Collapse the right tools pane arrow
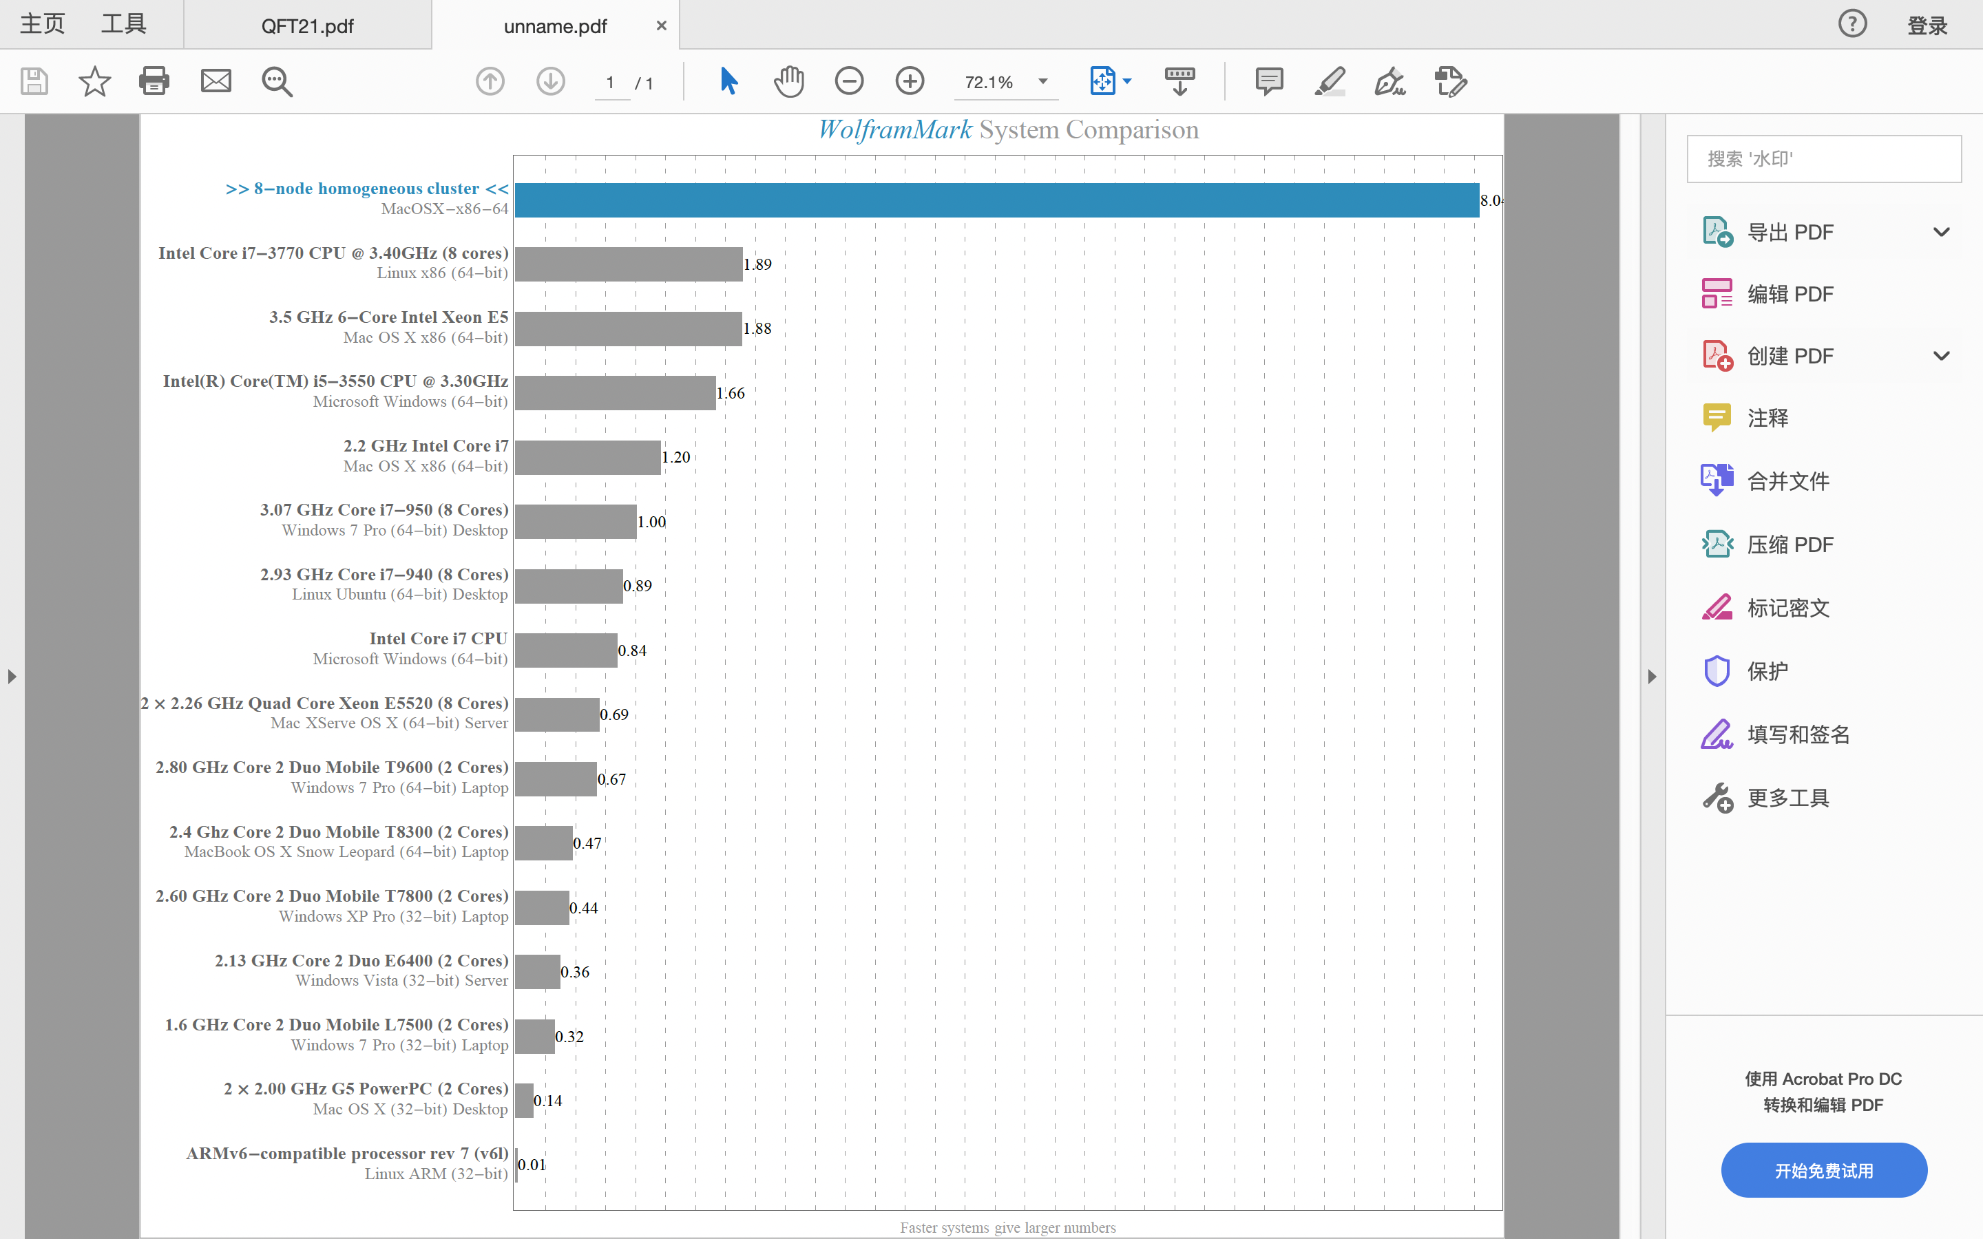 [1652, 677]
